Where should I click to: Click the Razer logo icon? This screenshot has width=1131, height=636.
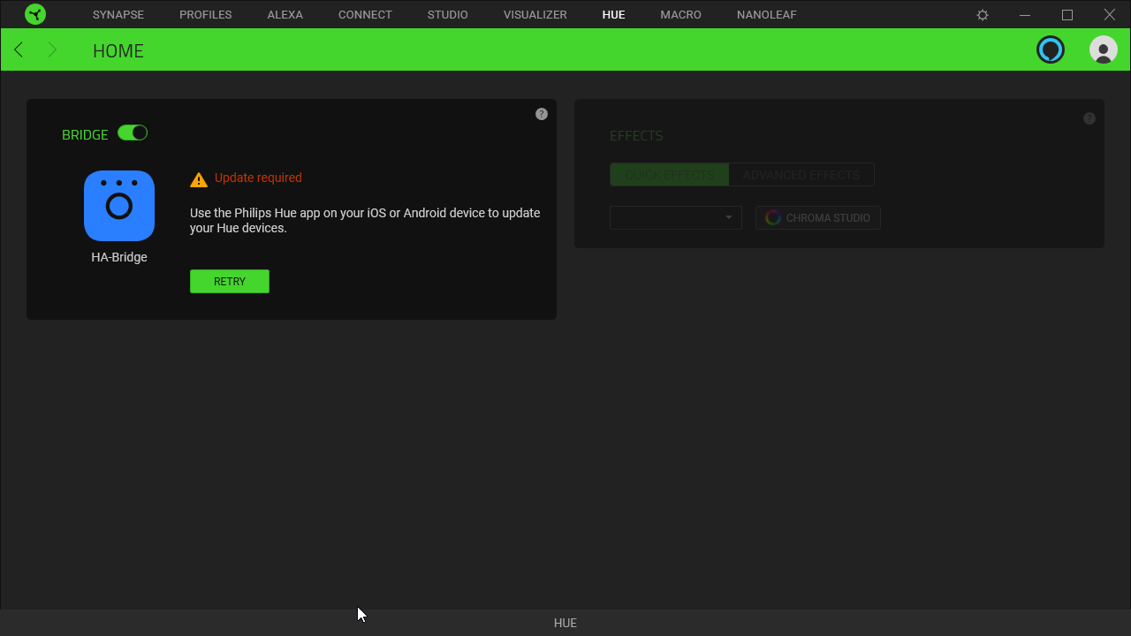tap(35, 14)
